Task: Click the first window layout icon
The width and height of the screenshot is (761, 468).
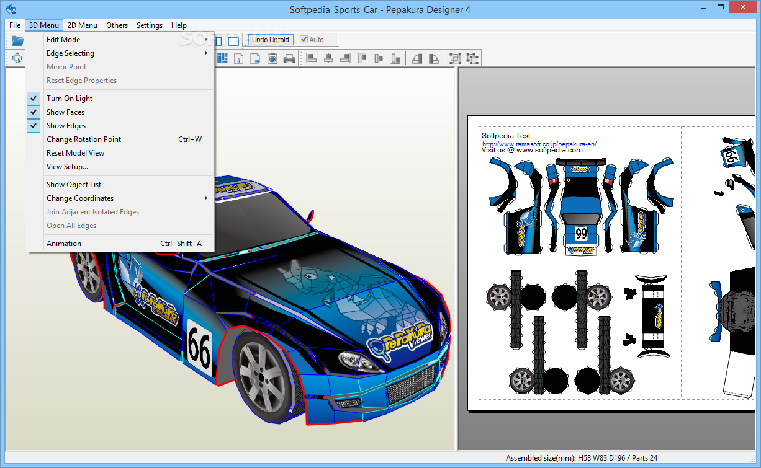Action: pyautogui.click(x=217, y=41)
